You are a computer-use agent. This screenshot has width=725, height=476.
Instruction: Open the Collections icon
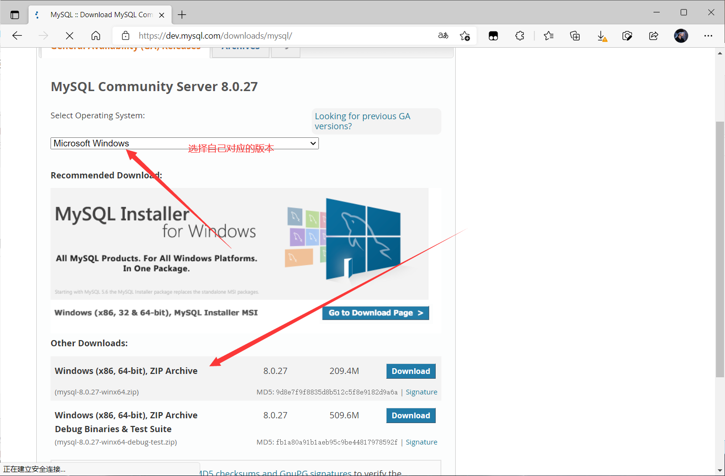pyautogui.click(x=575, y=35)
